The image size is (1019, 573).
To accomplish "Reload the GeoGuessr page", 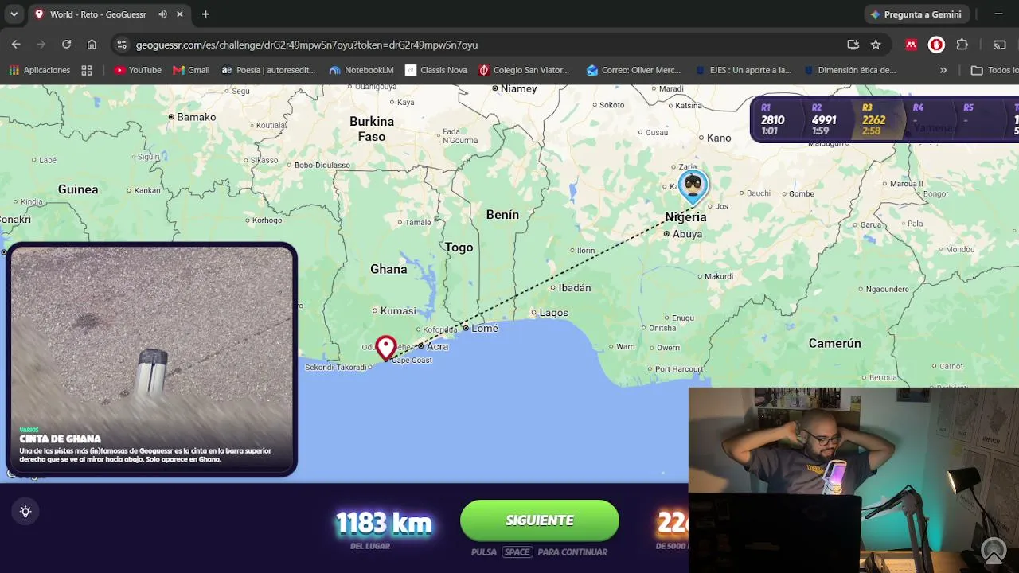I will (x=67, y=45).
